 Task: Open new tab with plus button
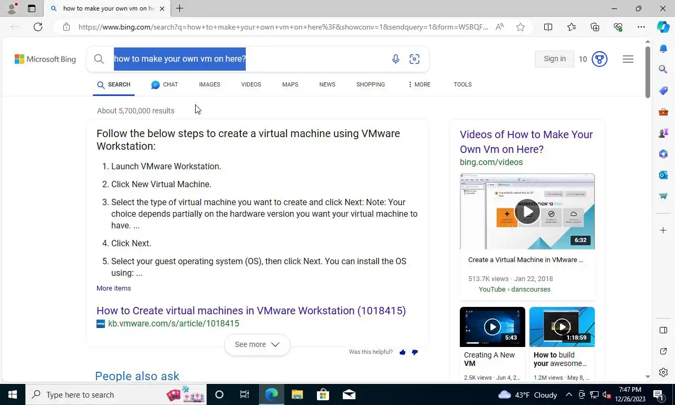[x=179, y=8]
